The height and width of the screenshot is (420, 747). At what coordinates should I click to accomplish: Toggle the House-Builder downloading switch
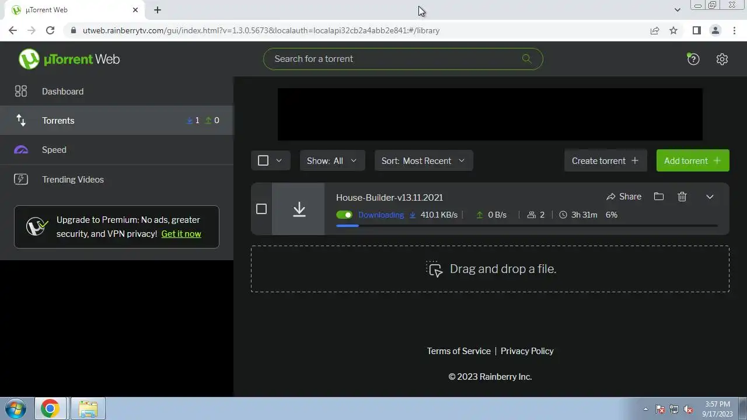pyautogui.click(x=344, y=215)
